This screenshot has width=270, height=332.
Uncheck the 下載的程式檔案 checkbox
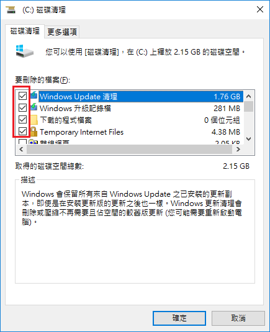click(x=22, y=120)
